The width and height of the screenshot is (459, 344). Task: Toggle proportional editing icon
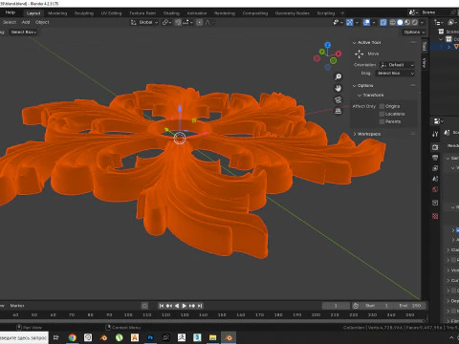click(200, 22)
